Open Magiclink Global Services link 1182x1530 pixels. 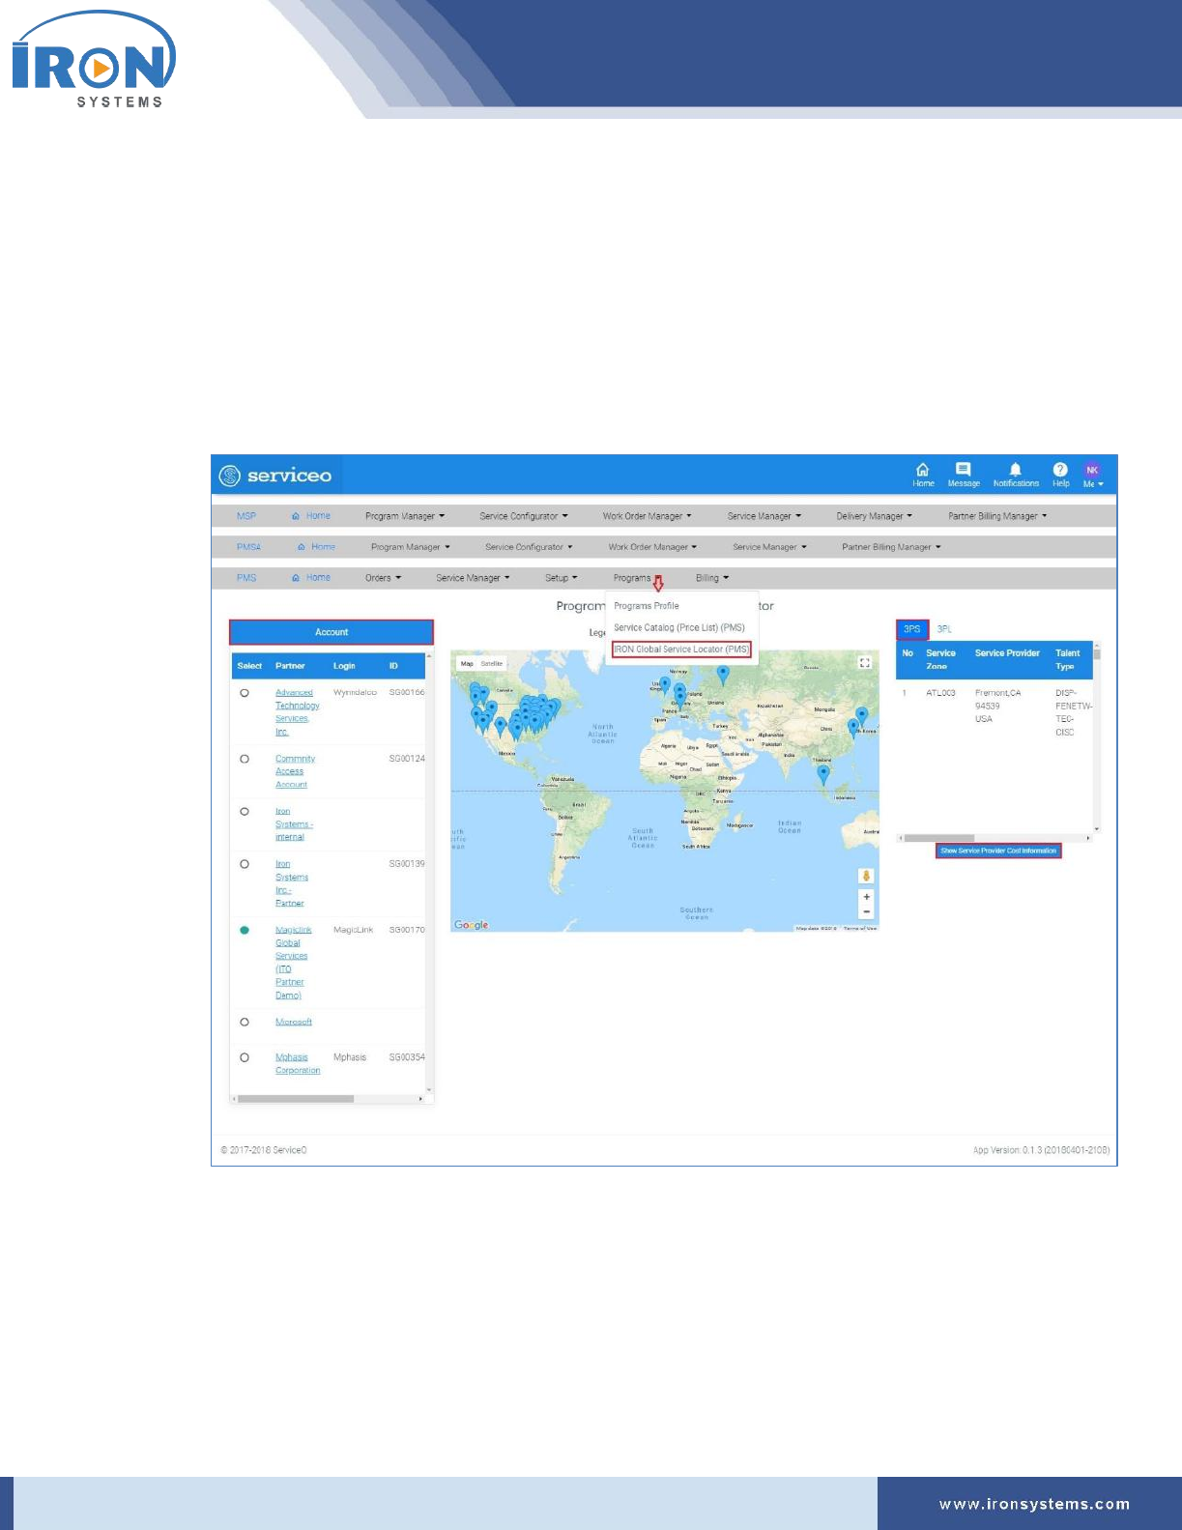point(293,962)
